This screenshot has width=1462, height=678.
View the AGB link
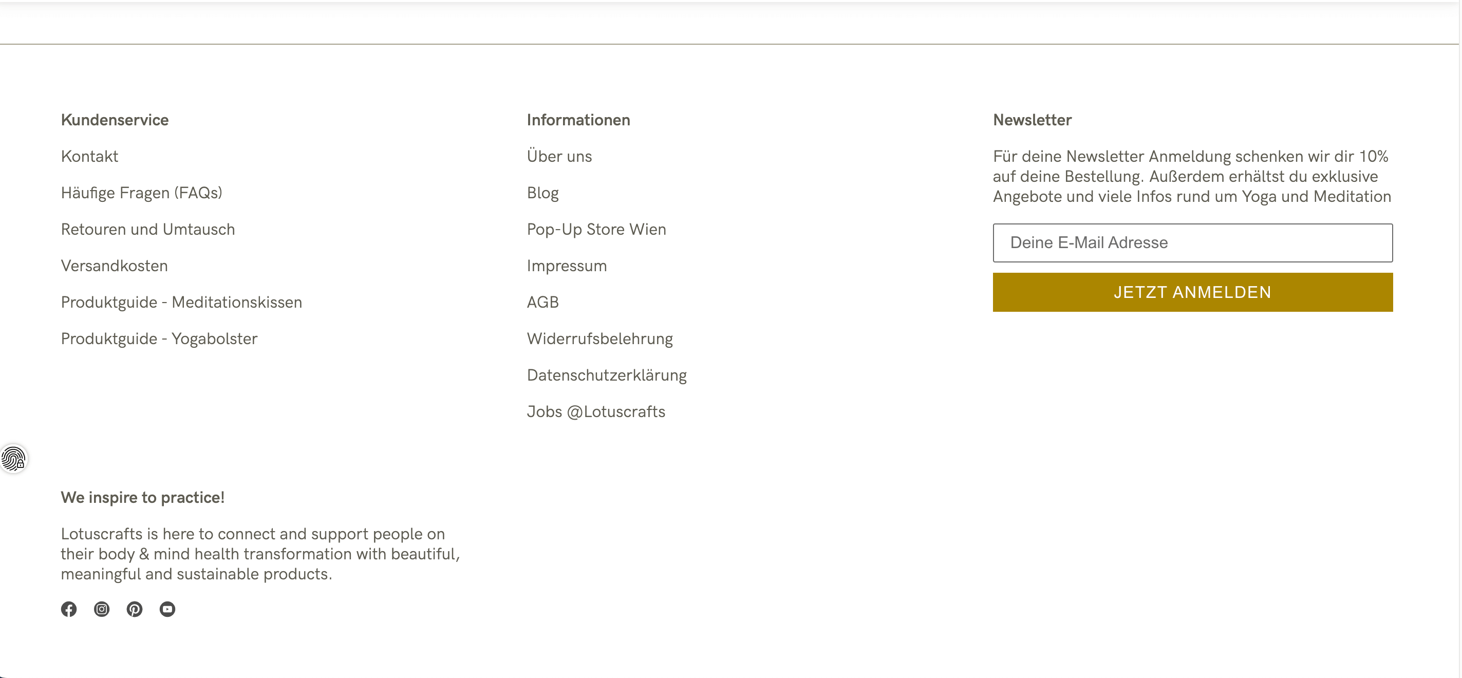pyautogui.click(x=542, y=302)
